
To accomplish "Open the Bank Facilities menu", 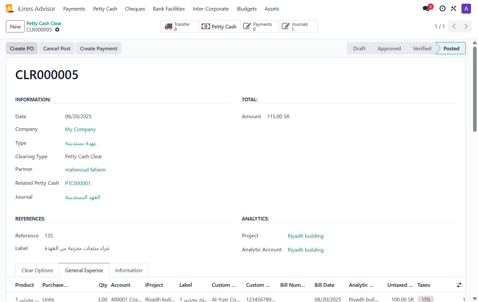I will click(169, 9).
